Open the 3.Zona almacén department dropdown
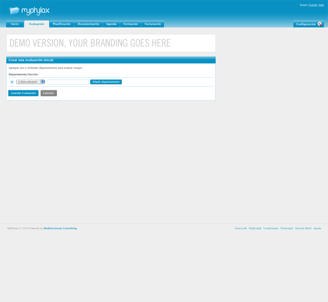The width and height of the screenshot is (328, 302). 31,82
